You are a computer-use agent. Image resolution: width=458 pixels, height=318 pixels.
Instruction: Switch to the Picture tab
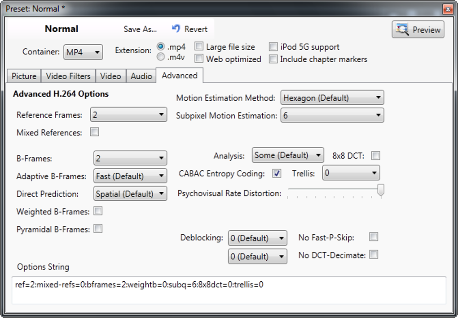[23, 76]
